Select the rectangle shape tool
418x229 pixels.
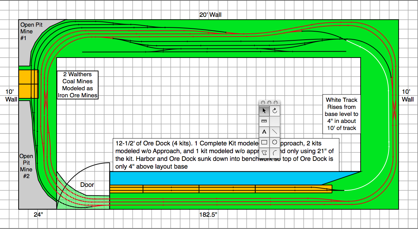coord(264,143)
